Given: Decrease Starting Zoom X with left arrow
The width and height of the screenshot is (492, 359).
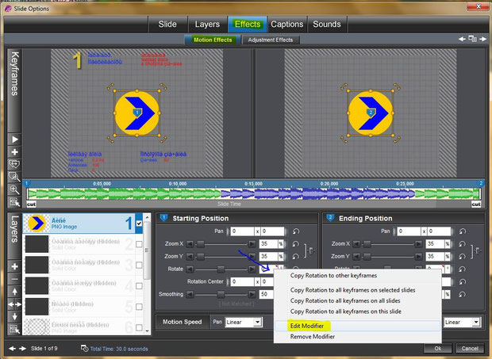Looking at the screenshot, I should tap(190, 244).
